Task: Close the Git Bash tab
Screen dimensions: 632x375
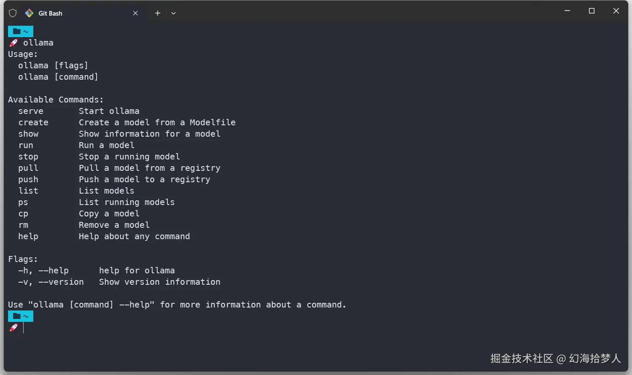Action: click(135, 13)
